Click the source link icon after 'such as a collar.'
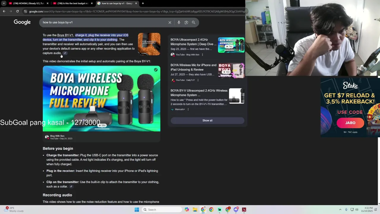Screen dimensions: 380x214 click(71, 187)
